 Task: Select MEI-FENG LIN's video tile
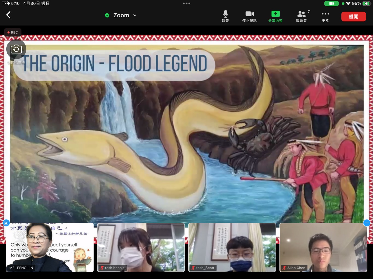click(50, 247)
